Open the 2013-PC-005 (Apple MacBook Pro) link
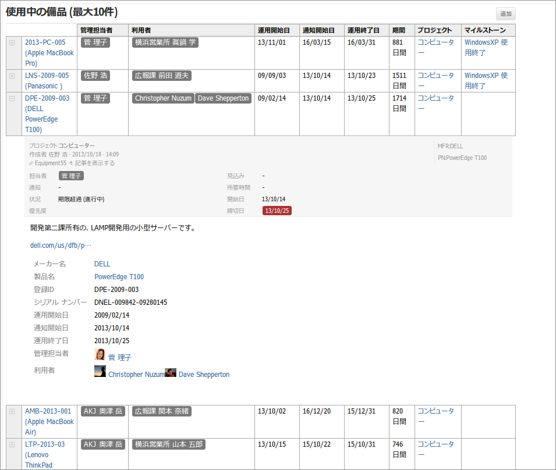This screenshot has width=556, height=470. click(49, 53)
